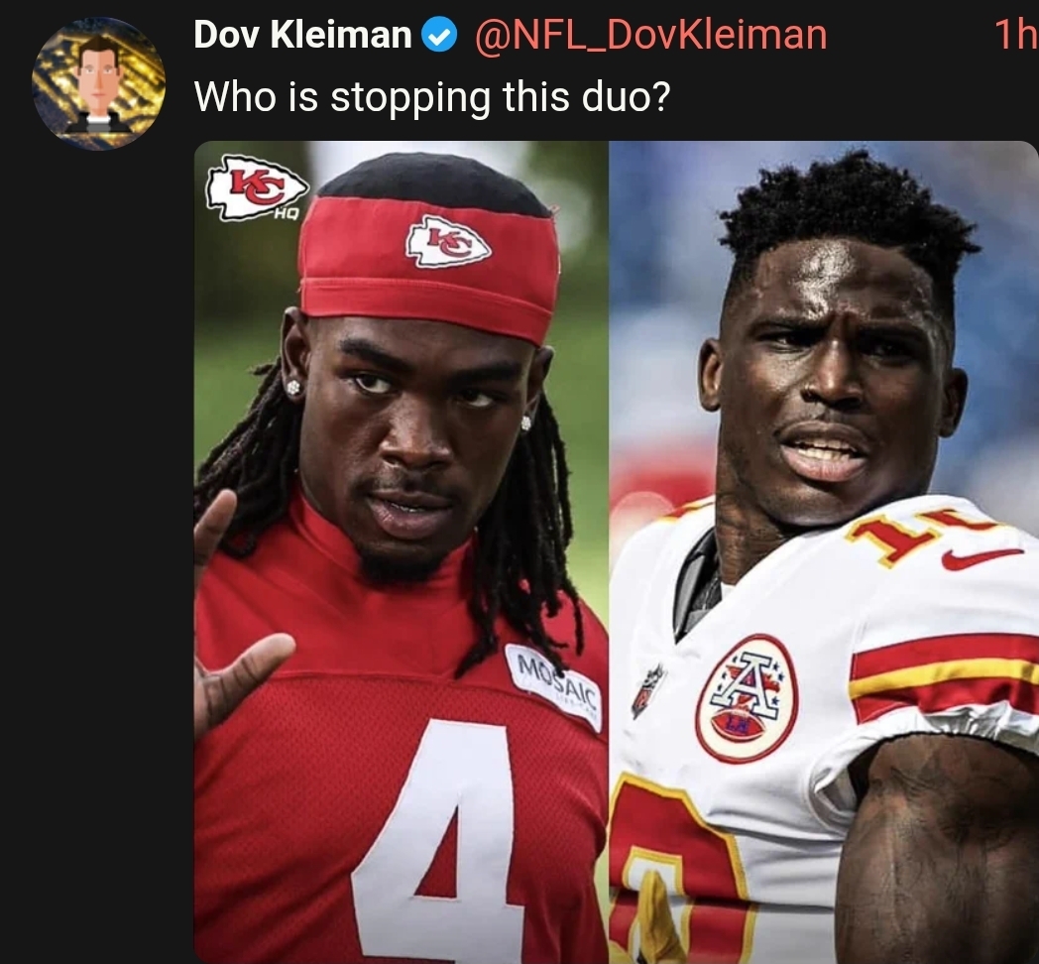Open Dov Kleiman's profile avatar

coord(98,83)
